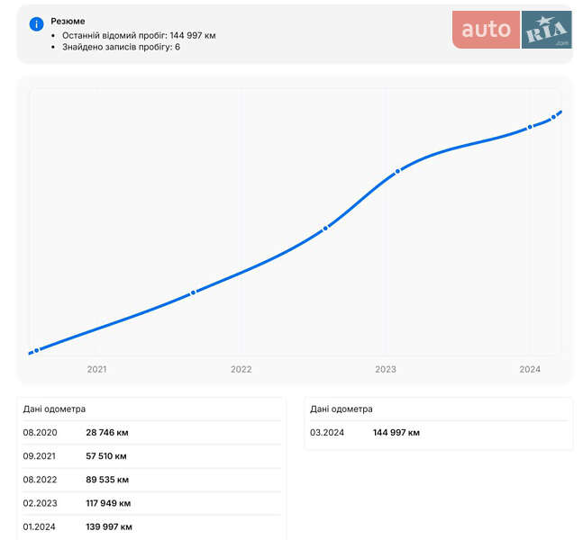
Task: Click the 2023 year label on the axis
Action: pos(385,369)
